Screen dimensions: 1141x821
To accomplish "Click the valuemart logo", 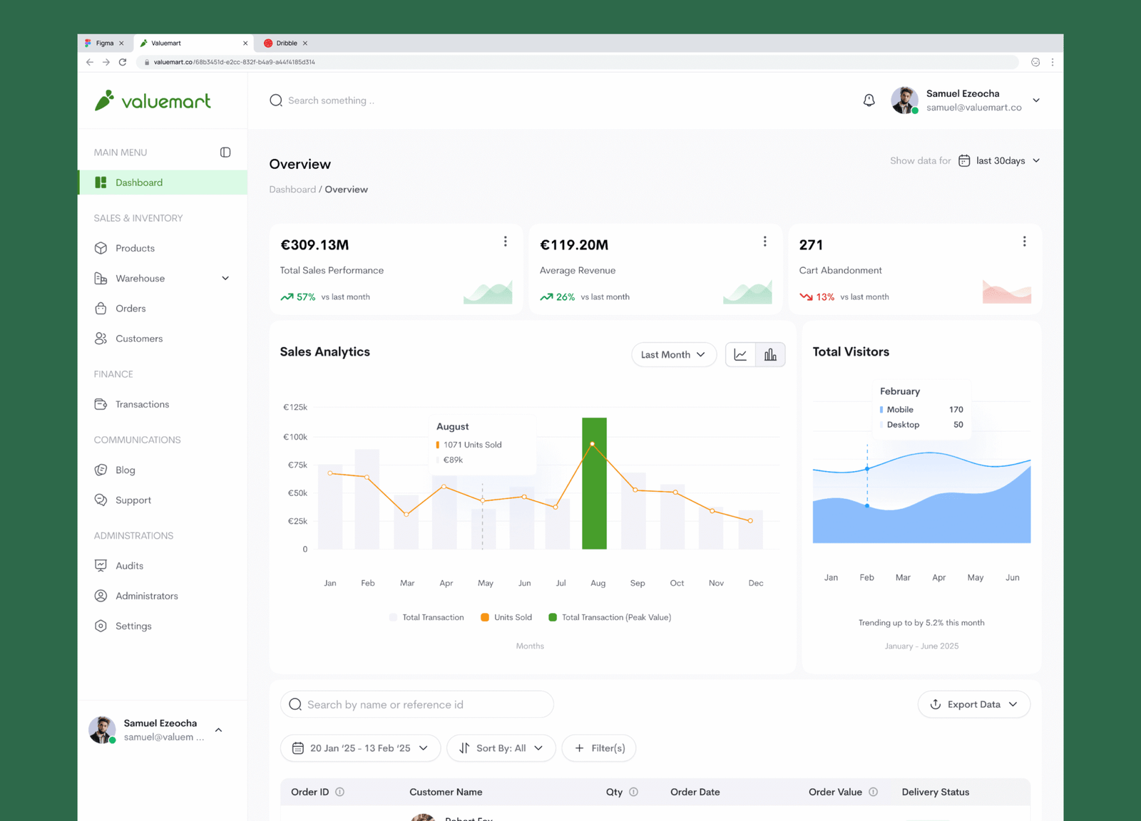I will (153, 100).
